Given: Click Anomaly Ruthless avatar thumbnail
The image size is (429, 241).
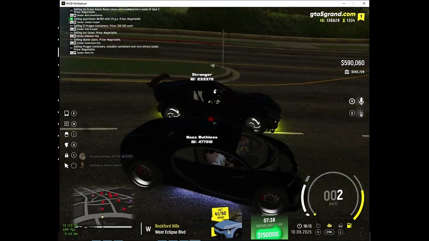Looking at the screenshot, I should pos(82,156).
